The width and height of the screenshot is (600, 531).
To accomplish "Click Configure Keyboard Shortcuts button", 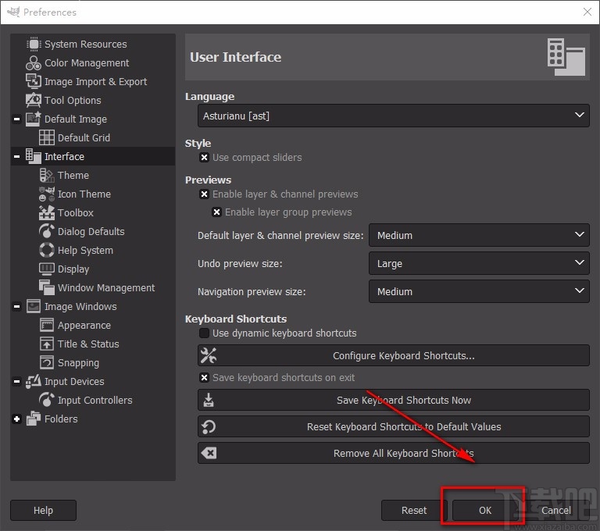I will [x=393, y=356].
